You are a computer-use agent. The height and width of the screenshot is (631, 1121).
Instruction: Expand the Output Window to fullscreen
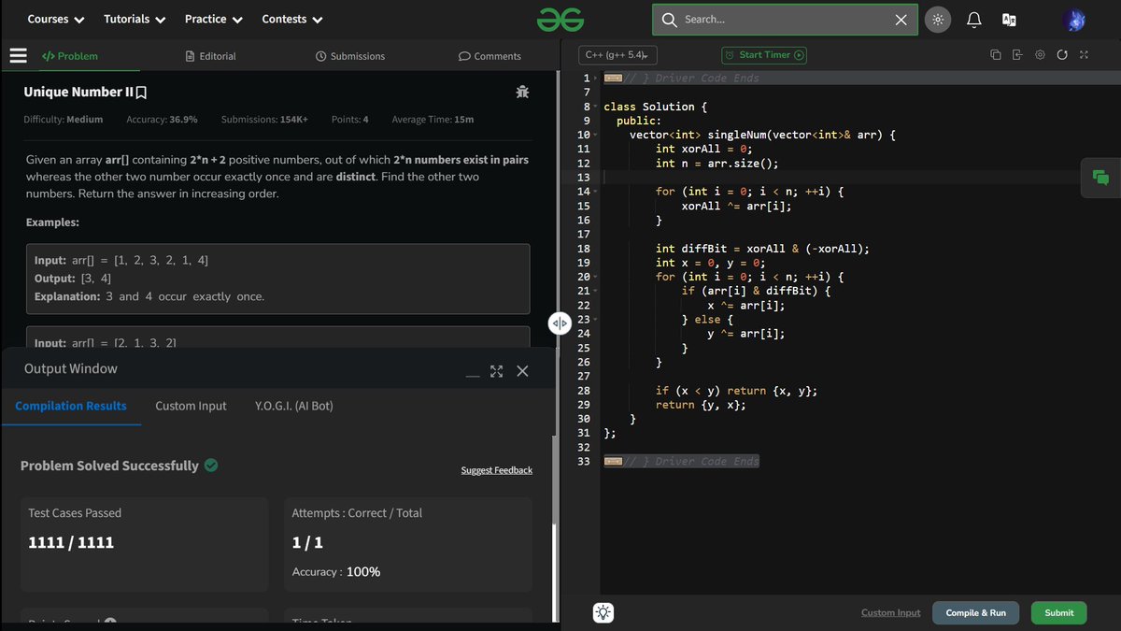pyautogui.click(x=496, y=371)
